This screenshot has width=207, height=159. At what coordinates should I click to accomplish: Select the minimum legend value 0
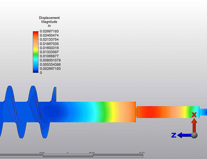click(x=41, y=73)
